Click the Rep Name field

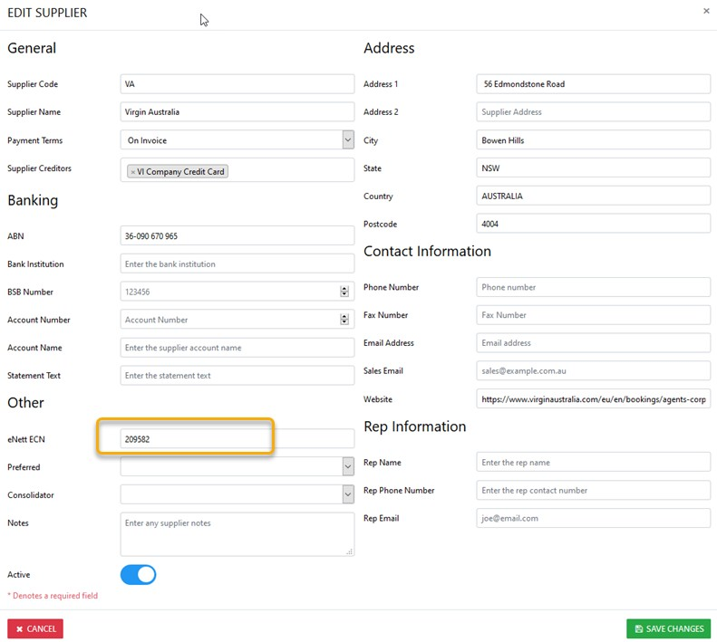click(x=593, y=462)
